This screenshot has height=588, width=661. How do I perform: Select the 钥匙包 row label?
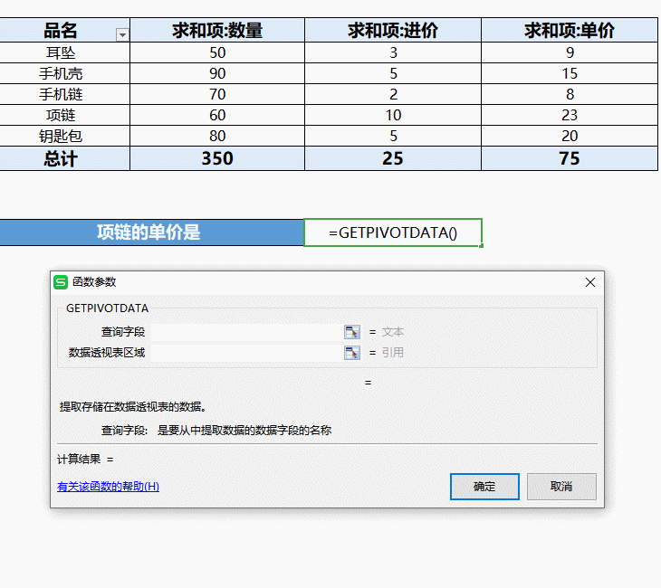[x=64, y=136]
